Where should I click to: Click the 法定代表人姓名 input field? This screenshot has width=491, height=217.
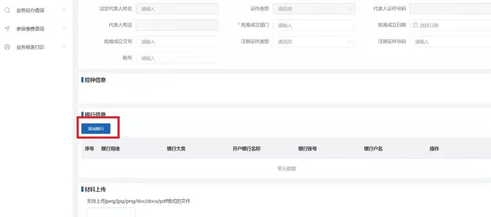coord(177,9)
